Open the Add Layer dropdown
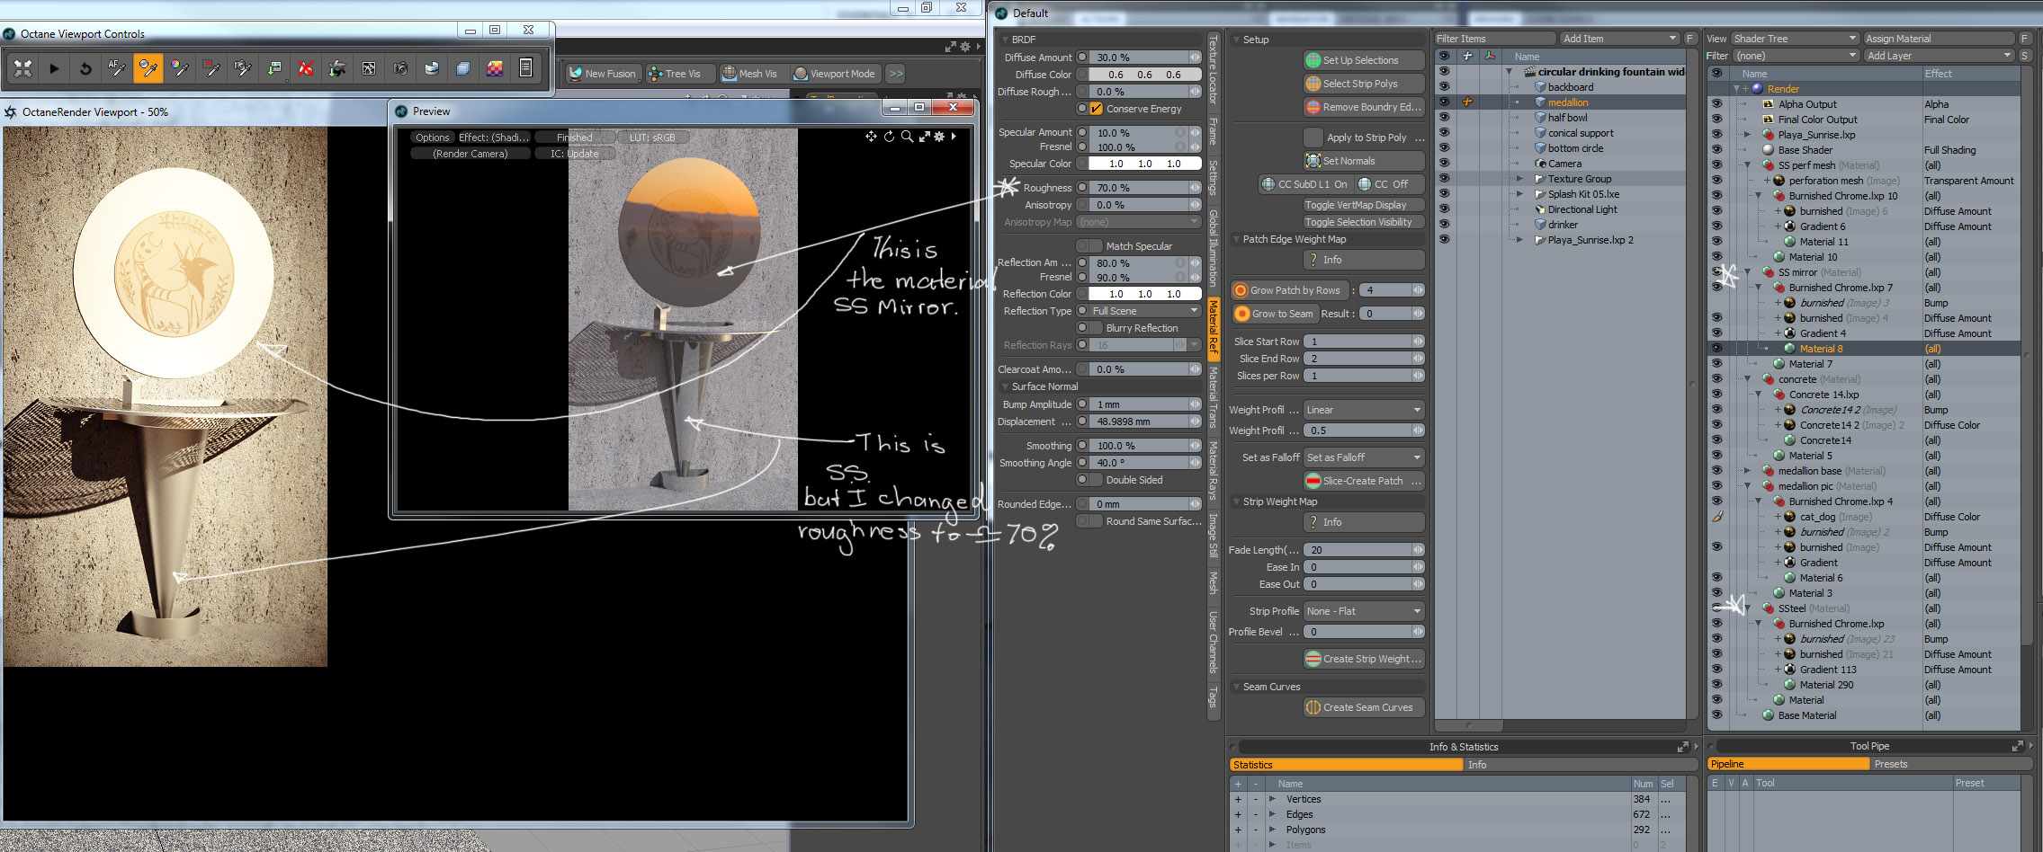2043x852 pixels. [1939, 56]
